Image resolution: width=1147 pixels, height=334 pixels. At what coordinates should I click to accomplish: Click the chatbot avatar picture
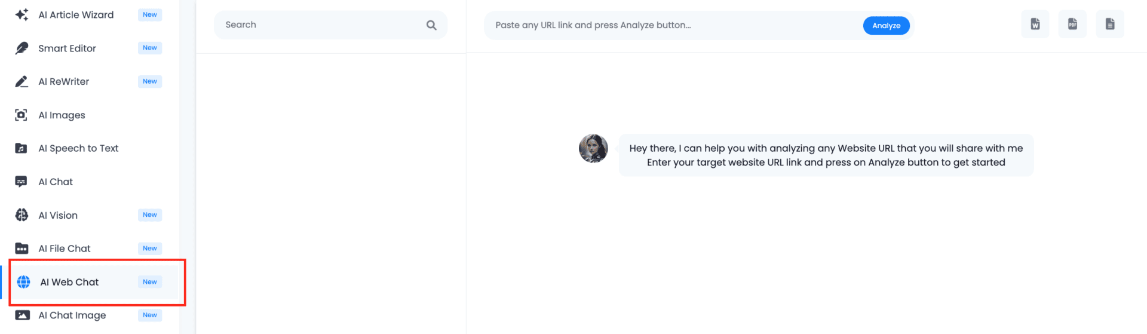[x=593, y=148]
